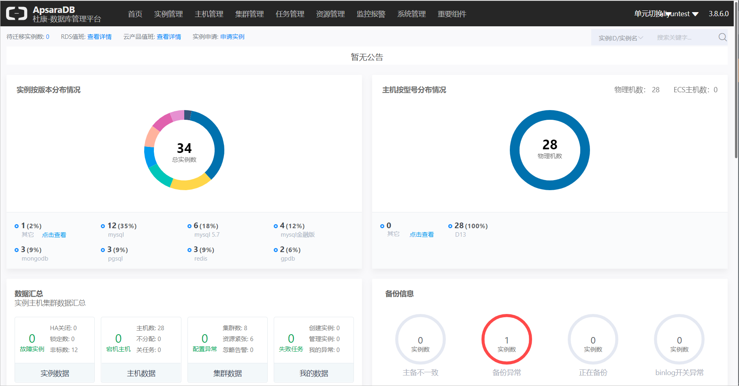Focus the 搜索关键字 search input

(684, 38)
